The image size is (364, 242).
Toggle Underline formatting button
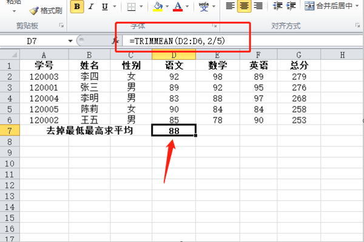(x=105, y=7)
